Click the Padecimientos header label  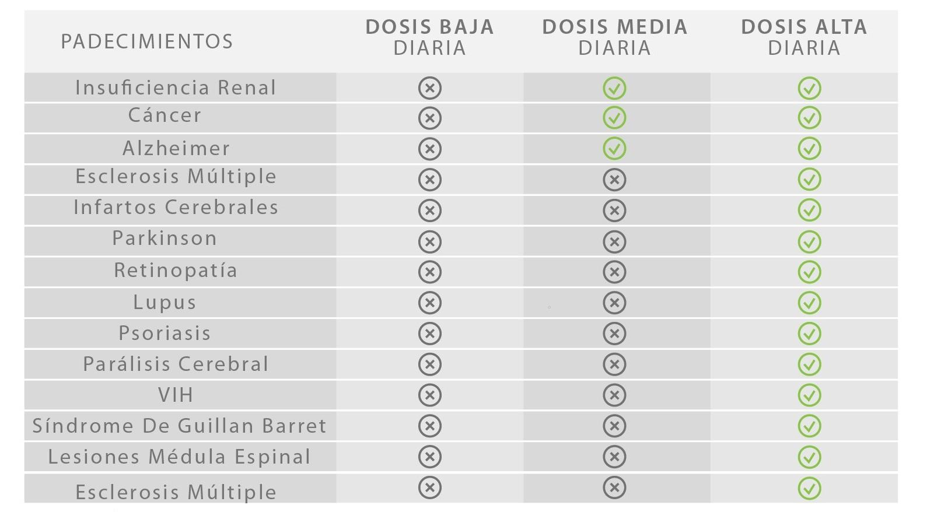point(147,41)
